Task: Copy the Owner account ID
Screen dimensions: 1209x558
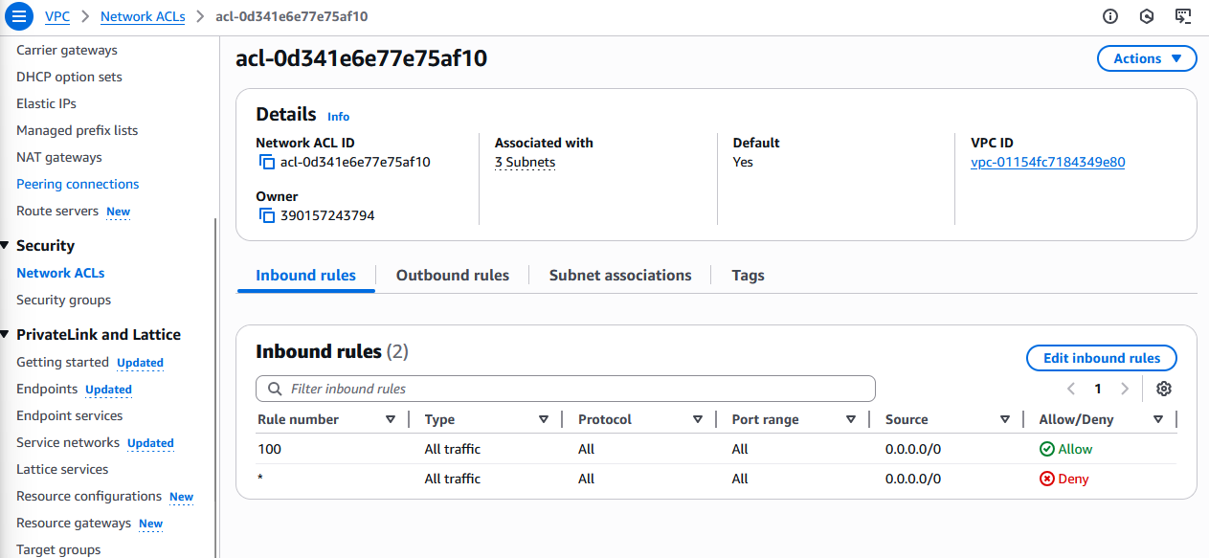Action: click(267, 216)
